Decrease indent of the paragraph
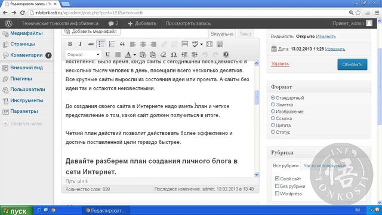Viewport: 382px width, 215px height. [184, 54]
